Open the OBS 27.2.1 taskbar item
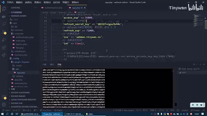This screenshot has height=116, width=207. tap(74, 114)
